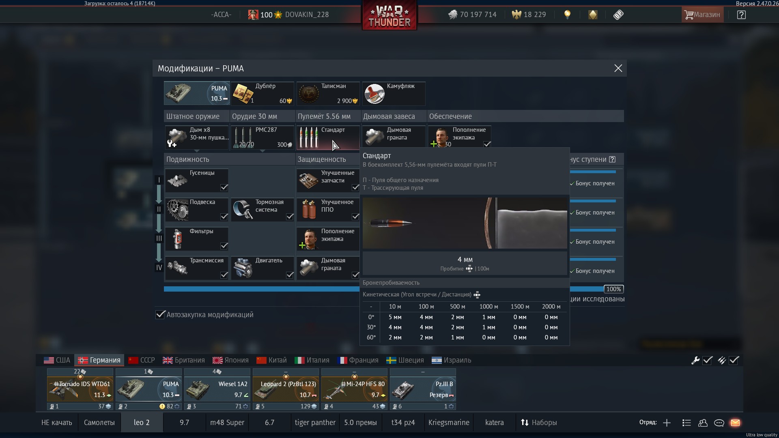Open the Трансмиссия transmission modification
The height and width of the screenshot is (438, 779).
pyautogui.click(x=197, y=268)
